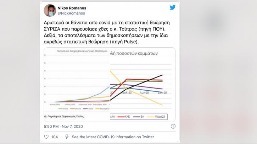See the latest COVID-19 information on Twitter

click(113, 137)
